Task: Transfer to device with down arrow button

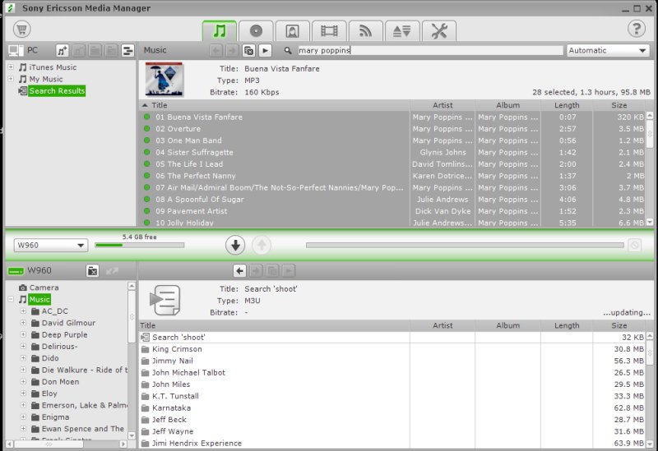Action: coord(235,245)
